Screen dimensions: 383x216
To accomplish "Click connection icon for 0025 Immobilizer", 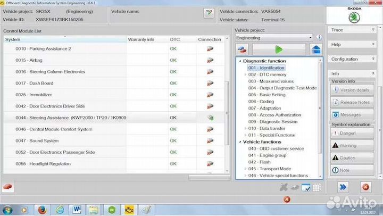I will point(210,95).
